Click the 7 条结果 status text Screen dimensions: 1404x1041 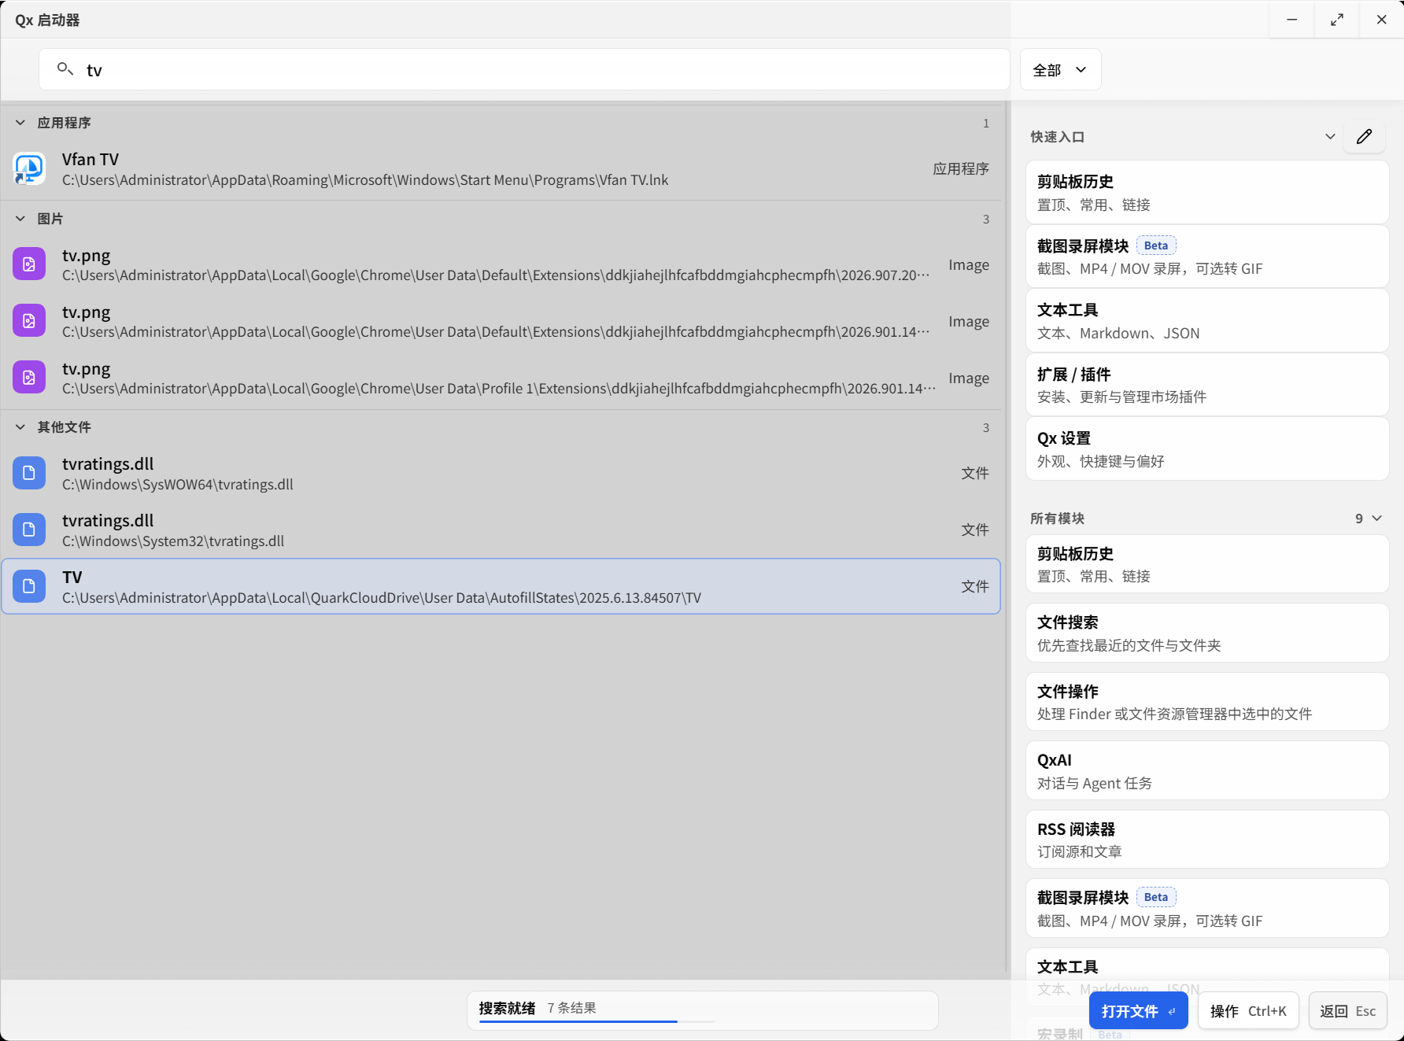pyautogui.click(x=572, y=1008)
